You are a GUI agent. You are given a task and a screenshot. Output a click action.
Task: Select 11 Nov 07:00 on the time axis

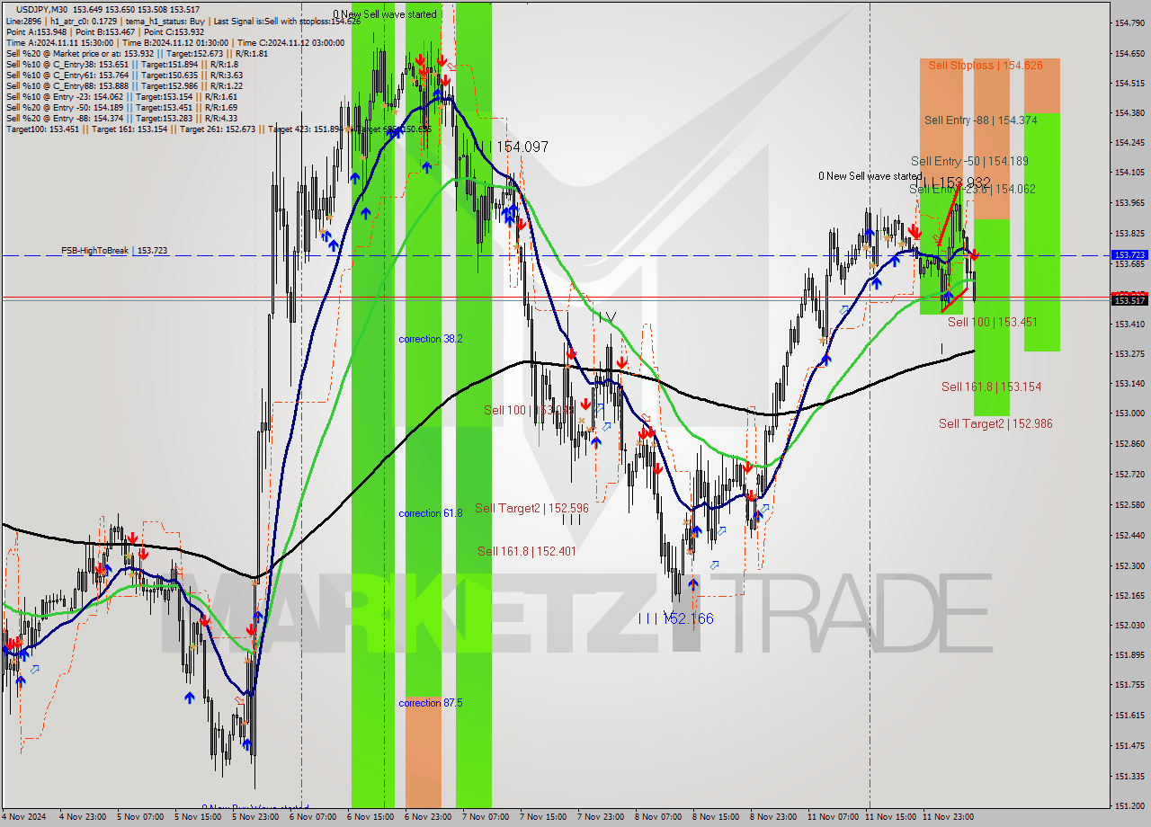point(834,817)
